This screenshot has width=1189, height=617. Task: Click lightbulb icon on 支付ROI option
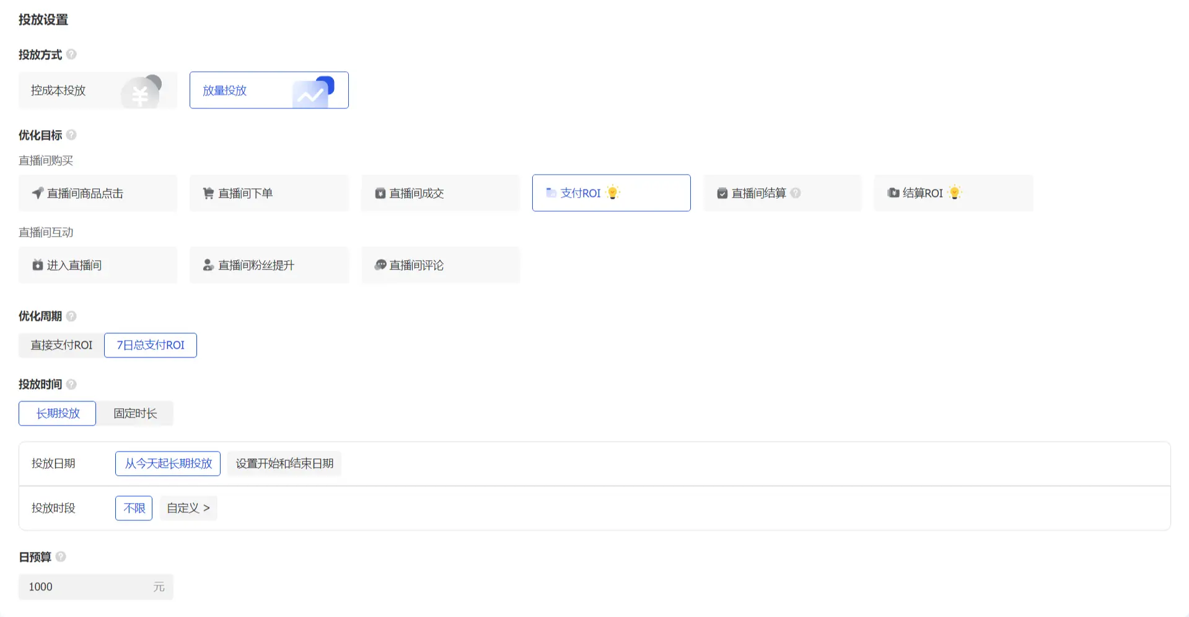click(x=613, y=193)
